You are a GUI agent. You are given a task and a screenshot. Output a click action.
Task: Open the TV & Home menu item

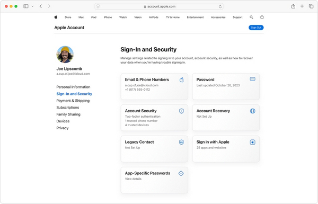pos(173,17)
